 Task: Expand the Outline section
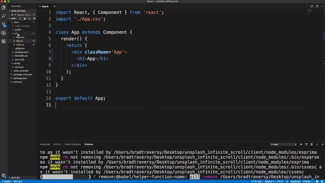[15, 178]
